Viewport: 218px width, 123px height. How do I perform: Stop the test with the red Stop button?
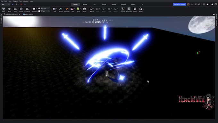[21, 4]
